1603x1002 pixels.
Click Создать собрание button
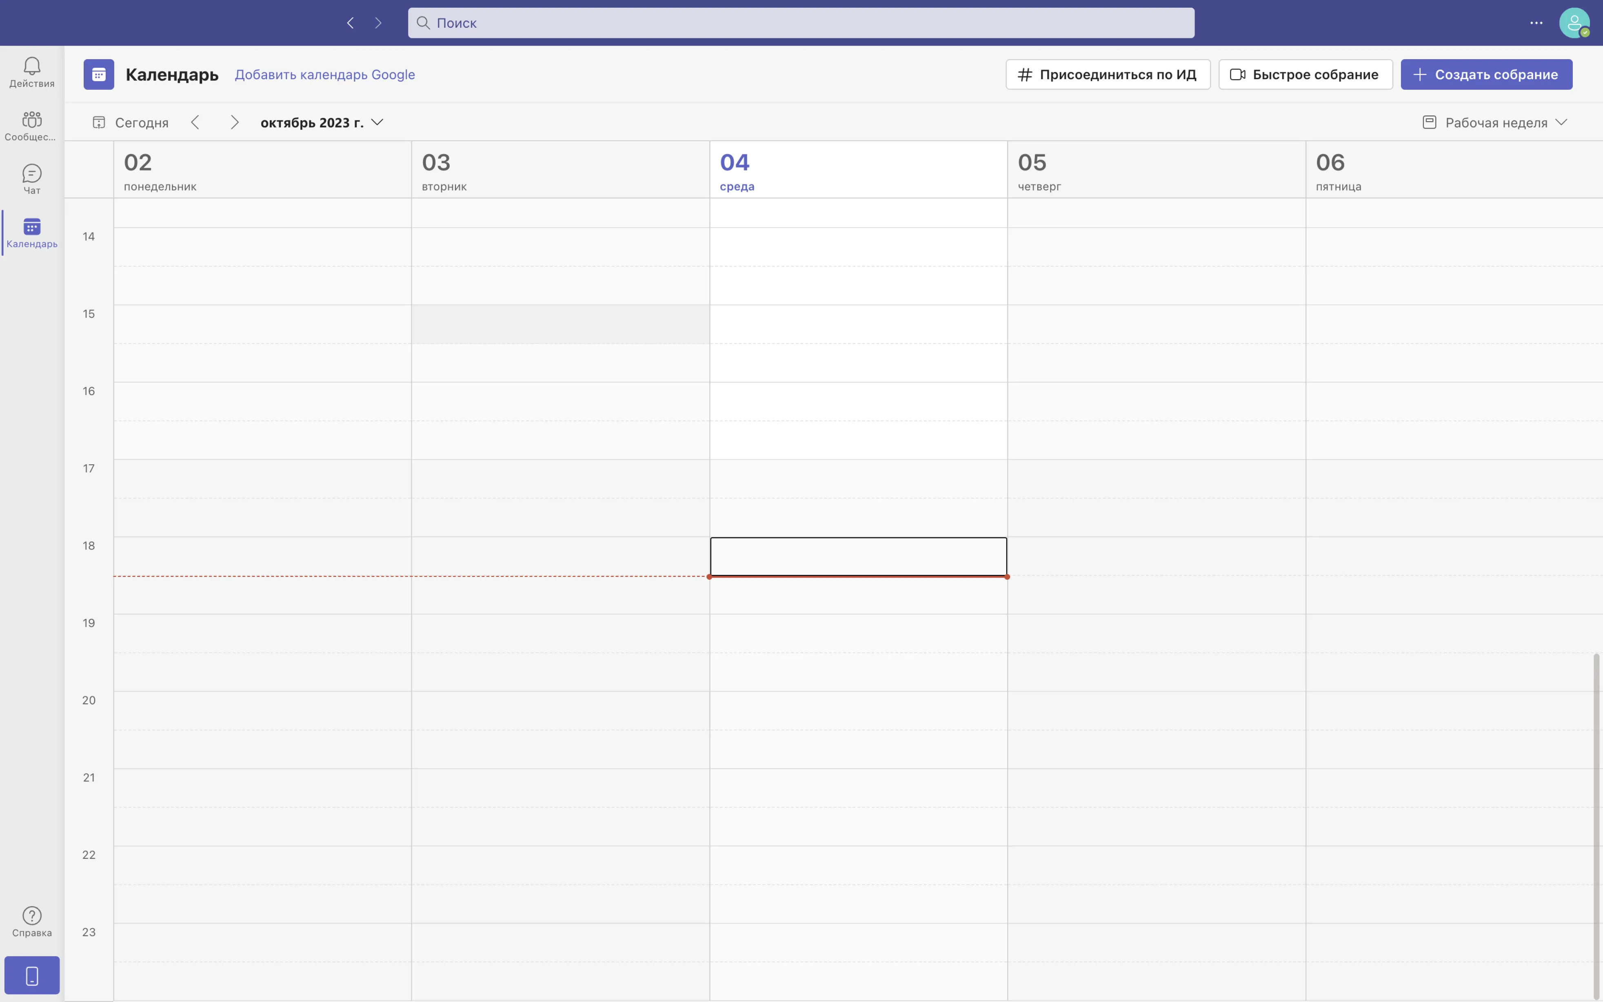(1486, 74)
